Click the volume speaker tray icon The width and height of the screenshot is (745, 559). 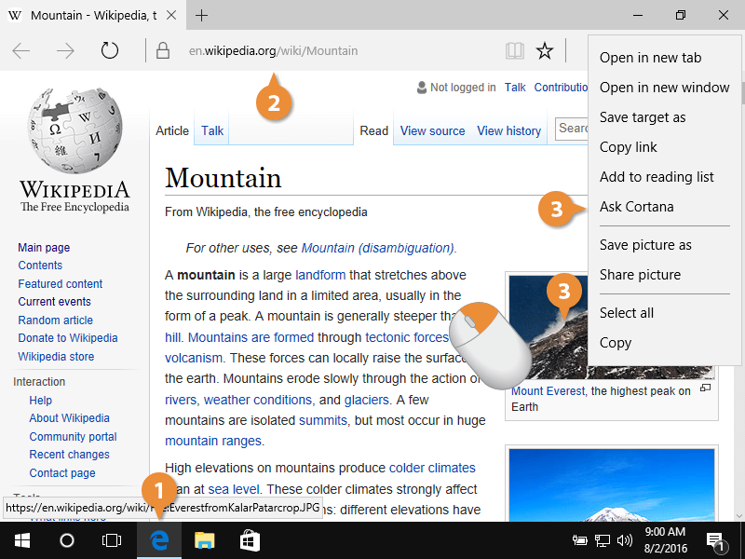click(625, 540)
